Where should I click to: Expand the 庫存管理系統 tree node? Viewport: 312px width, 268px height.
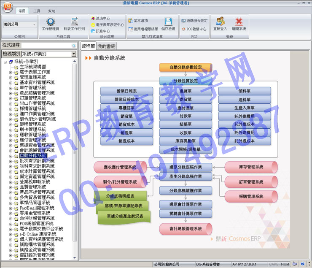pyautogui.click(x=11, y=88)
